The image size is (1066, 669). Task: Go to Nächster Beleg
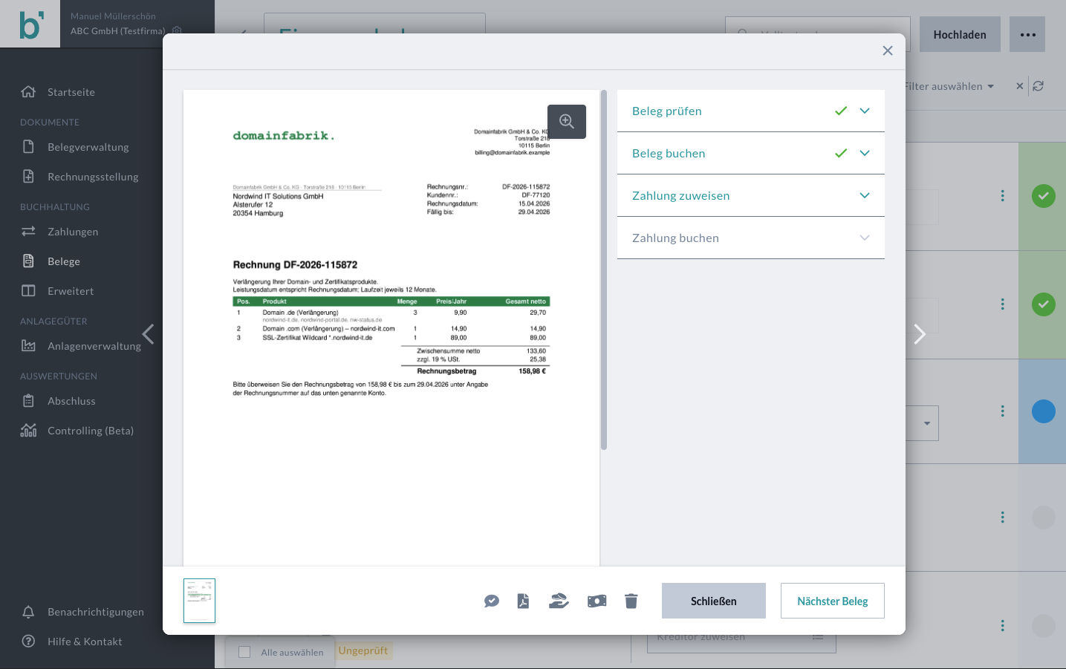click(833, 601)
